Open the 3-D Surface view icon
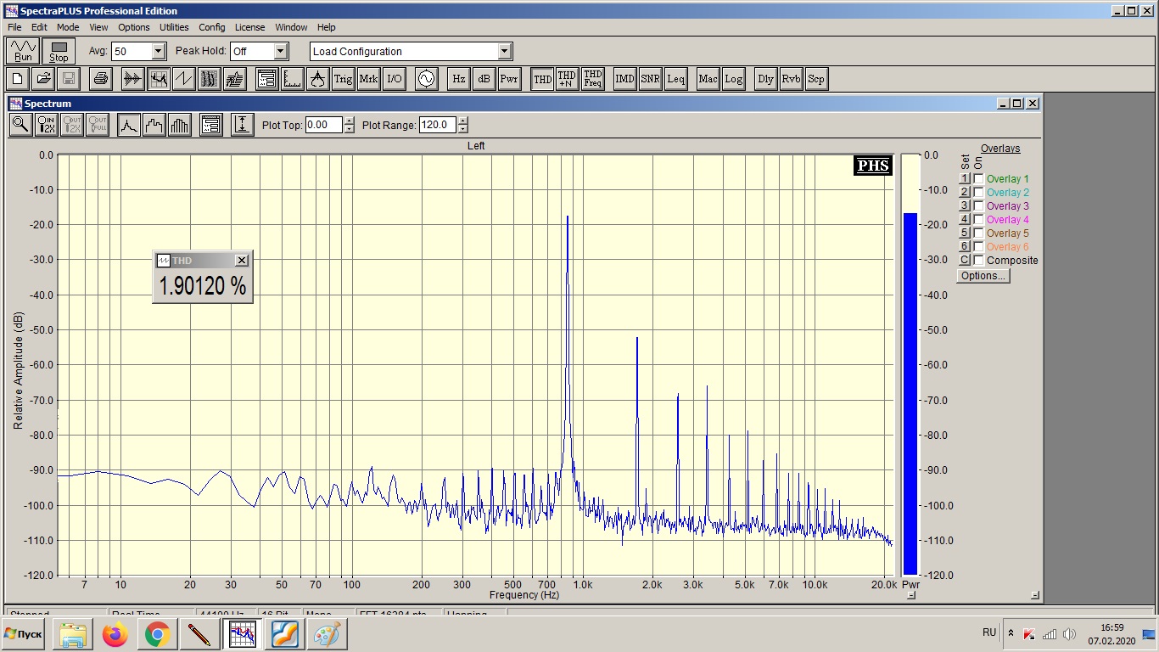This screenshot has height=652, width=1159. click(x=235, y=79)
